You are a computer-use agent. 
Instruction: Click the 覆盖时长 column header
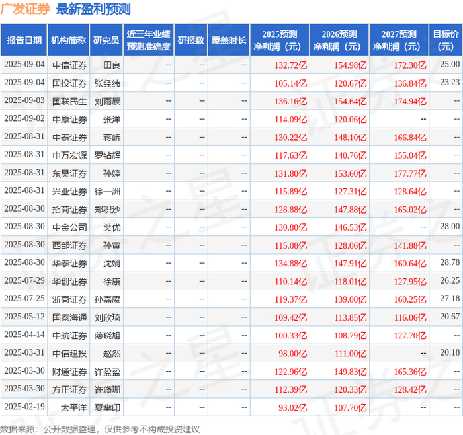(x=229, y=40)
